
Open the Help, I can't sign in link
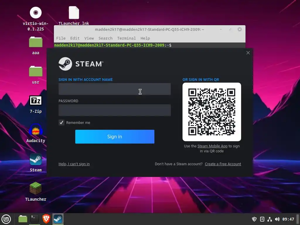pos(74,164)
